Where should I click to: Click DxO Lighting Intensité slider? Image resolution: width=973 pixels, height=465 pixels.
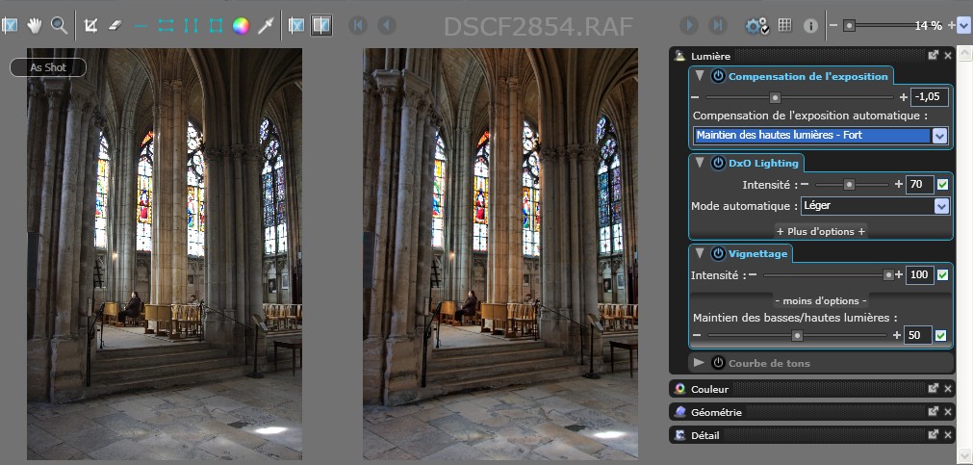[852, 185]
